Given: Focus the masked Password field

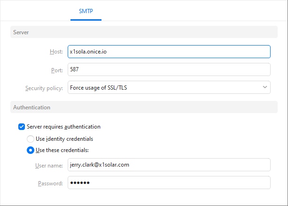Looking at the screenshot, I should (169, 183).
